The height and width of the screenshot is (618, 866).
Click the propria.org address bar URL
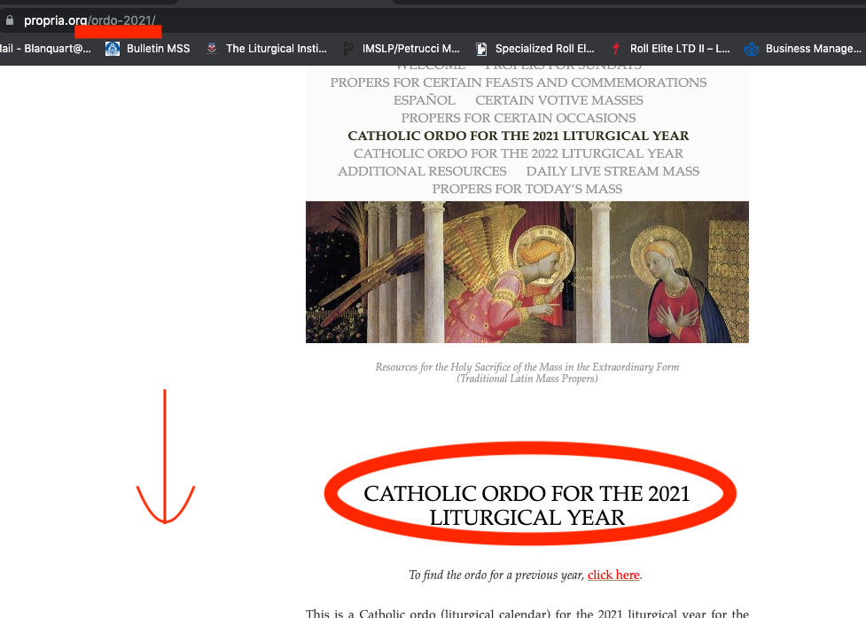[x=90, y=20]
